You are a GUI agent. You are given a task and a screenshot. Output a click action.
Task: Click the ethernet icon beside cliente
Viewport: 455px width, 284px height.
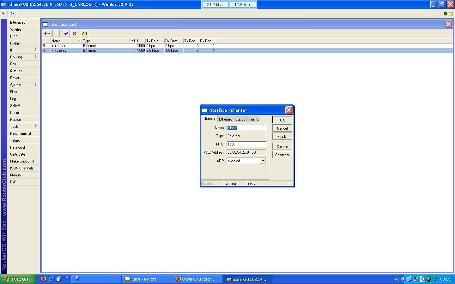point(54,50)
